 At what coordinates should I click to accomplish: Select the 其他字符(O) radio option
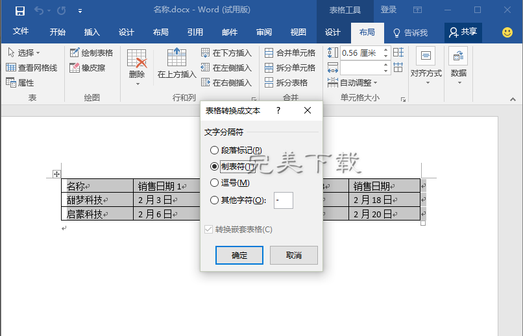(214, 200)
